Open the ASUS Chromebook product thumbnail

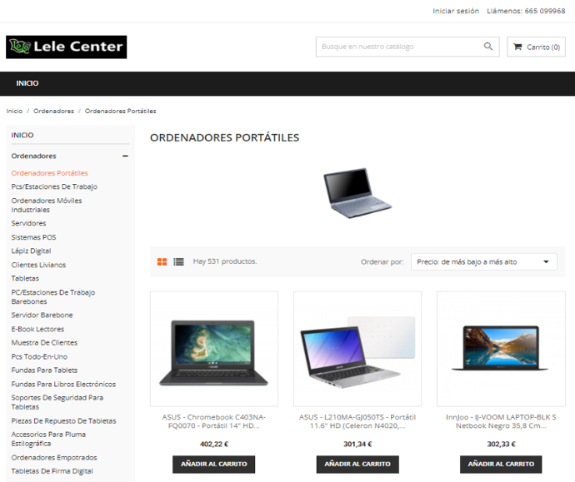click(214, 349)
